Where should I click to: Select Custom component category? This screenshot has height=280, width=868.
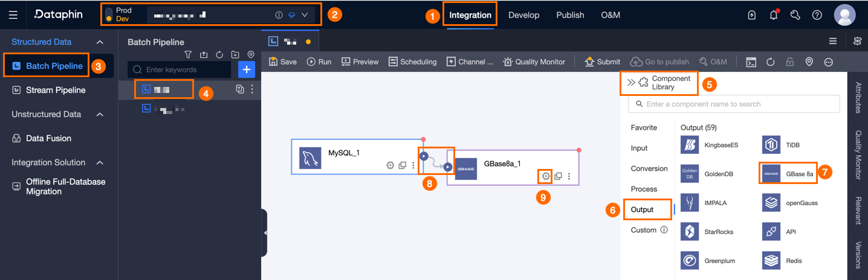pos(644,230)
